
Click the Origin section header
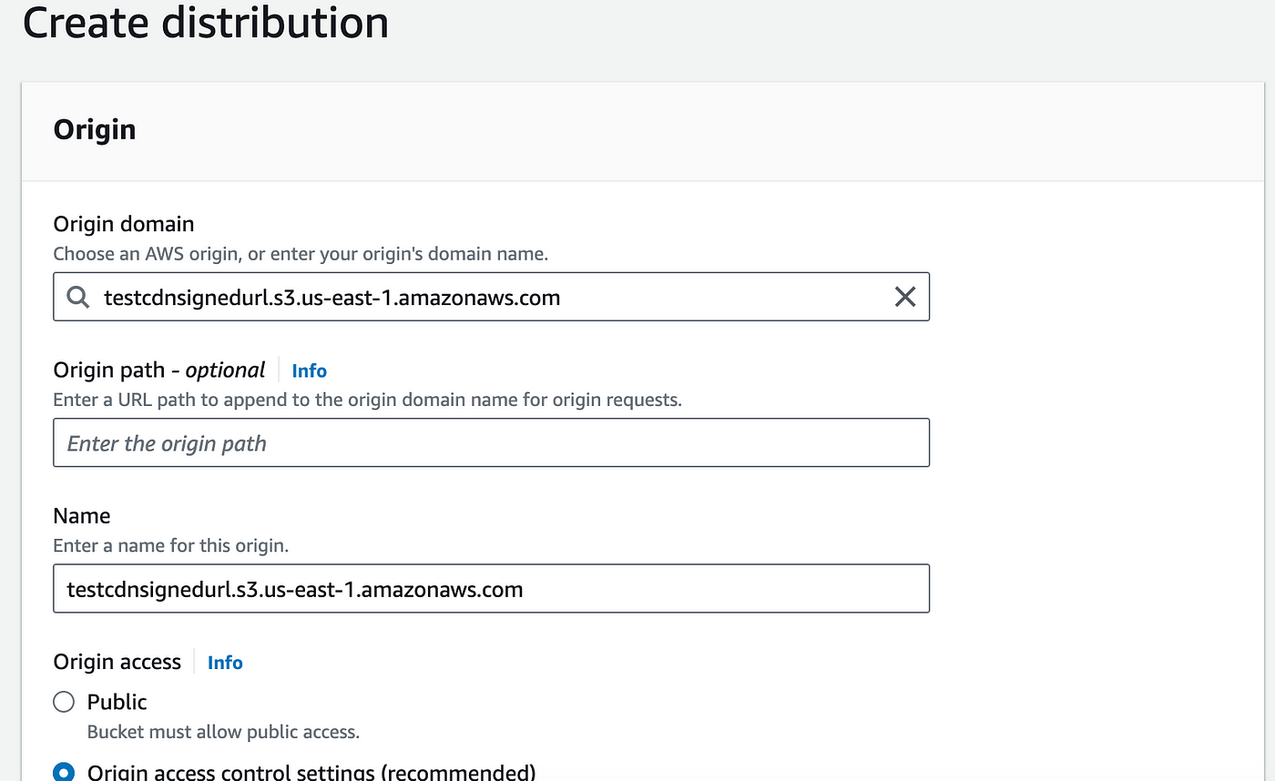(x=95, y=130)
